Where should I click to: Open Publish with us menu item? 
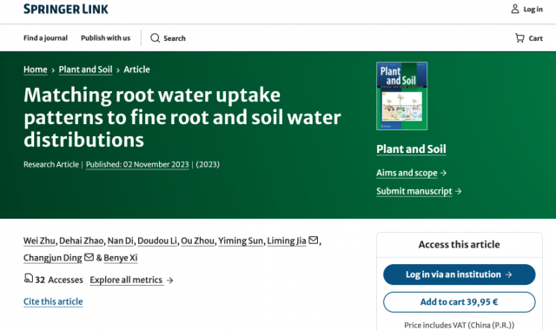(x=105, y=38)
